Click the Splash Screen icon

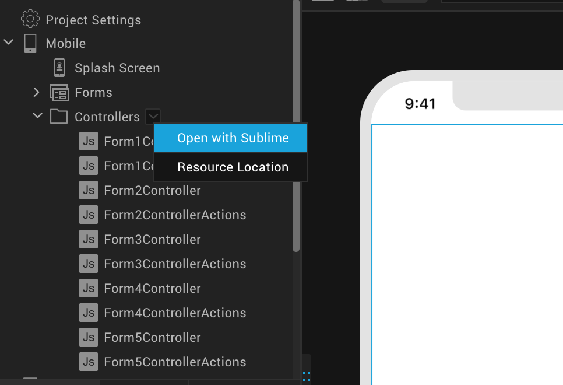point(59,67)
